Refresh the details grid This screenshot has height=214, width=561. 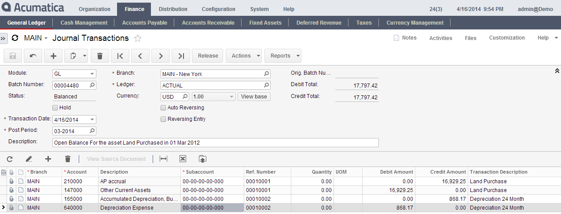[10, 159]
